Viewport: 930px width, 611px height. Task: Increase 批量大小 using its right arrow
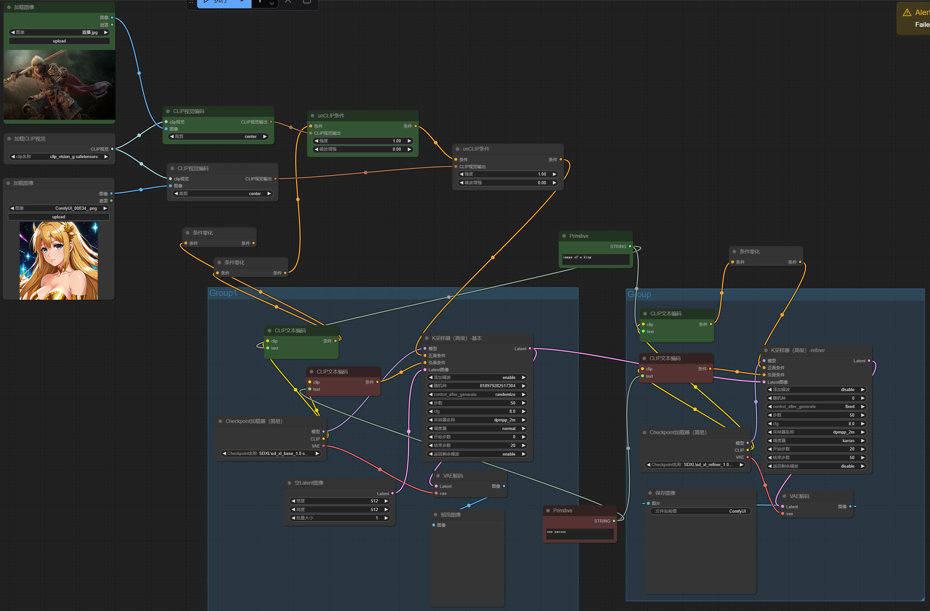(386, 518)
